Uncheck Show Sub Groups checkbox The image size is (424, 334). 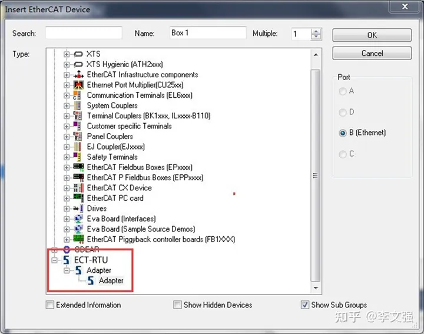[305, 305]
